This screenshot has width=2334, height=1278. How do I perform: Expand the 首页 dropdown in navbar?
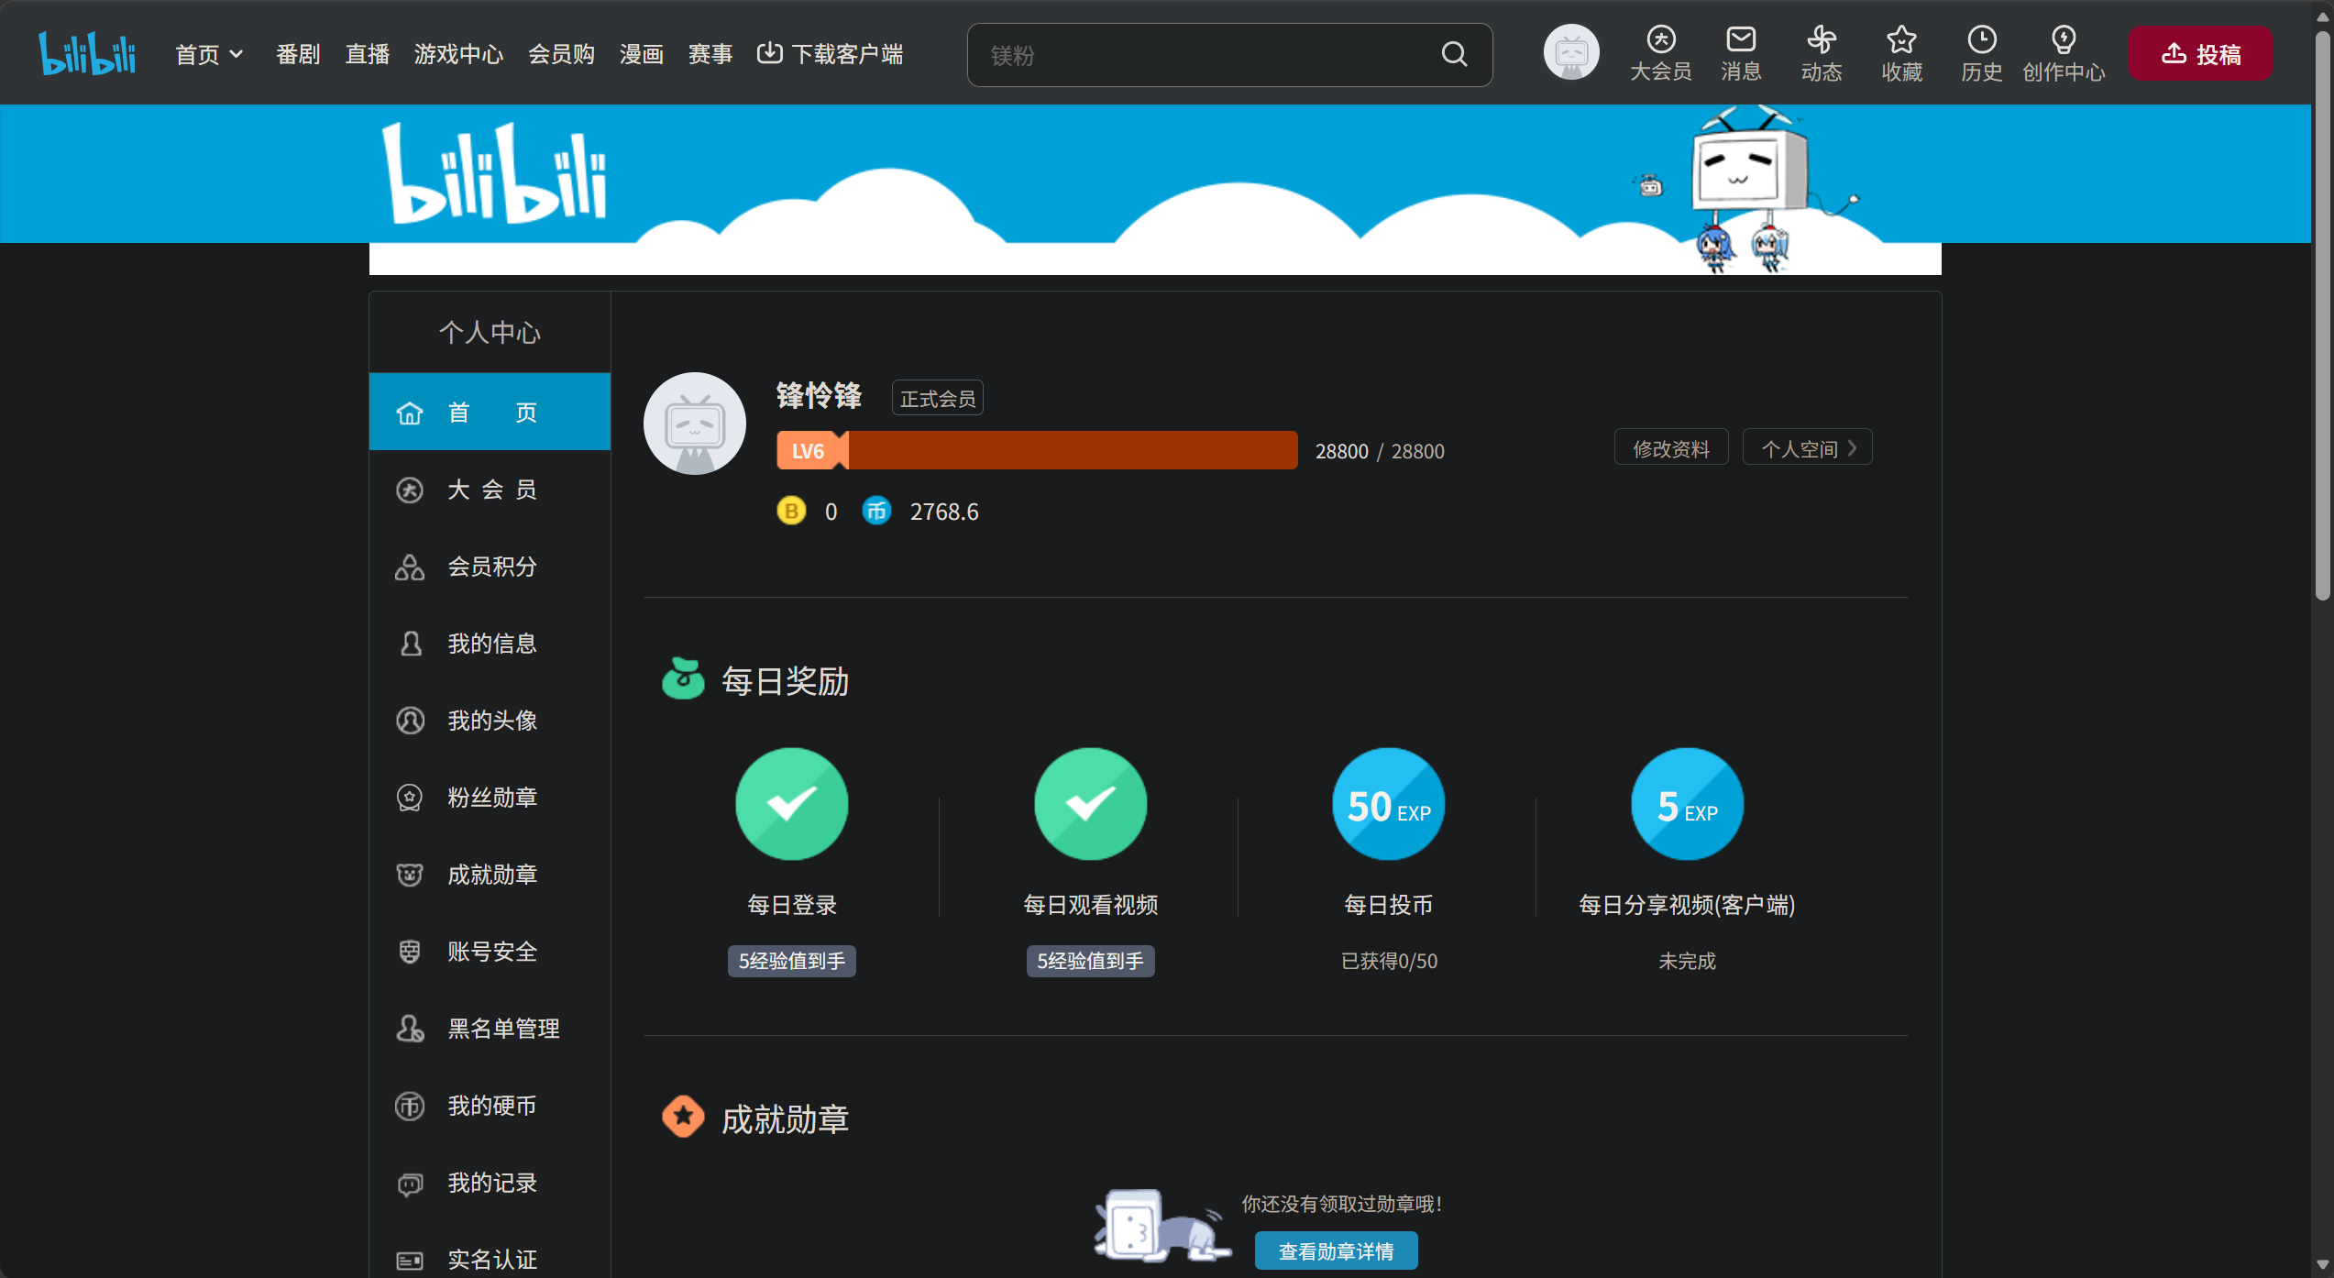[x=209, y=54]
